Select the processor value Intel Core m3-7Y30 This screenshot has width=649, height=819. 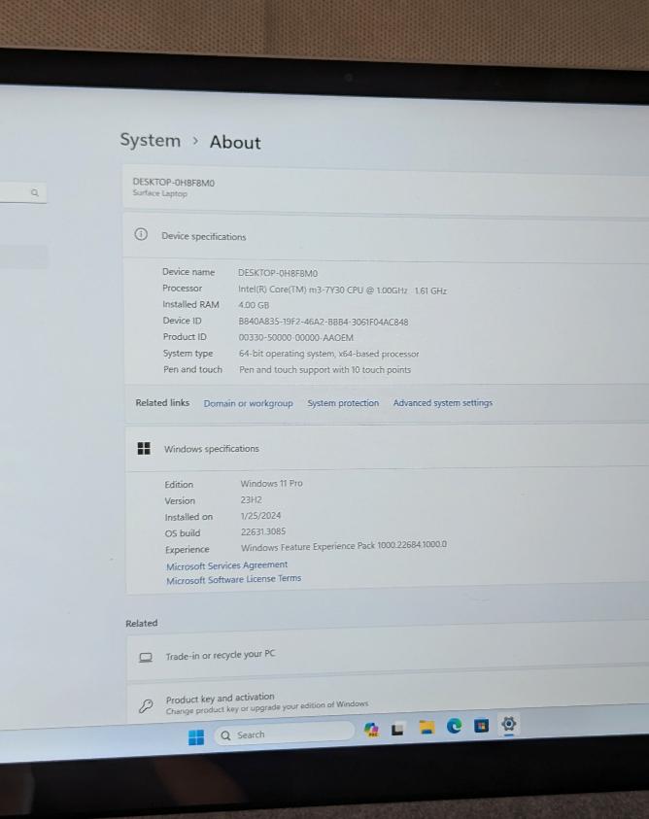coord(342,290)
